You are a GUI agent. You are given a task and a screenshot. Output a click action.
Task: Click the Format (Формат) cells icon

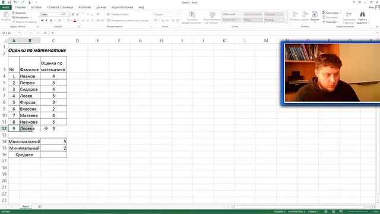[315, 14]
